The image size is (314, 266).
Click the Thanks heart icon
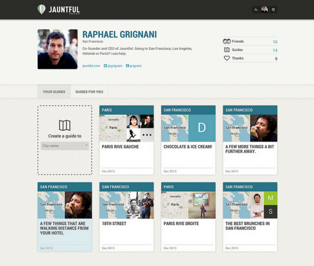[x=226, y=58]
